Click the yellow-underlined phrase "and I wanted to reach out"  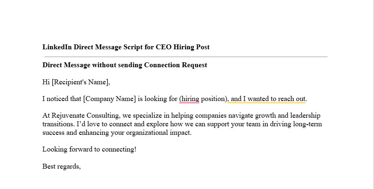268,99
